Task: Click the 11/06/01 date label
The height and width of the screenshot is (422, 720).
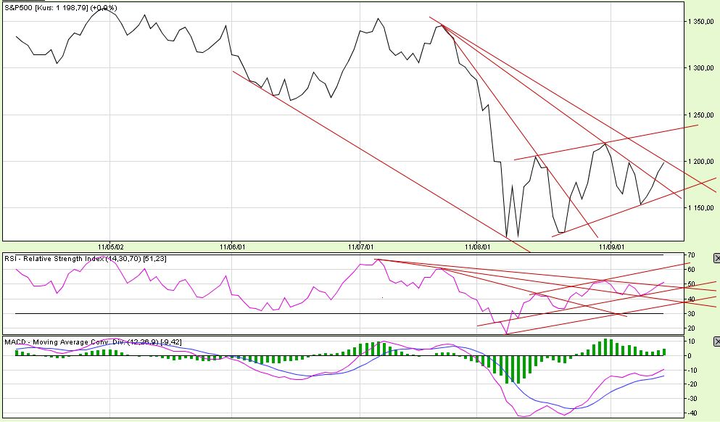Action: 232,247
